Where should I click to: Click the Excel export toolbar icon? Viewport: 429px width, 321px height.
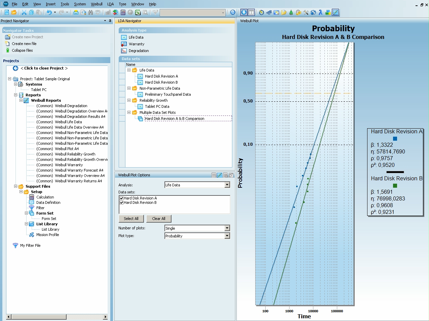tap(138, 12)
